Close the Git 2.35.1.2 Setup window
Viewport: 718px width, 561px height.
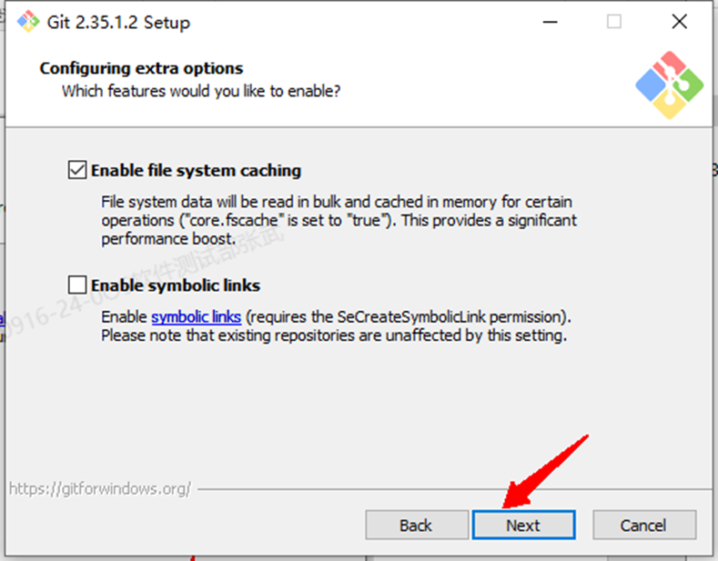click(679, 22)
